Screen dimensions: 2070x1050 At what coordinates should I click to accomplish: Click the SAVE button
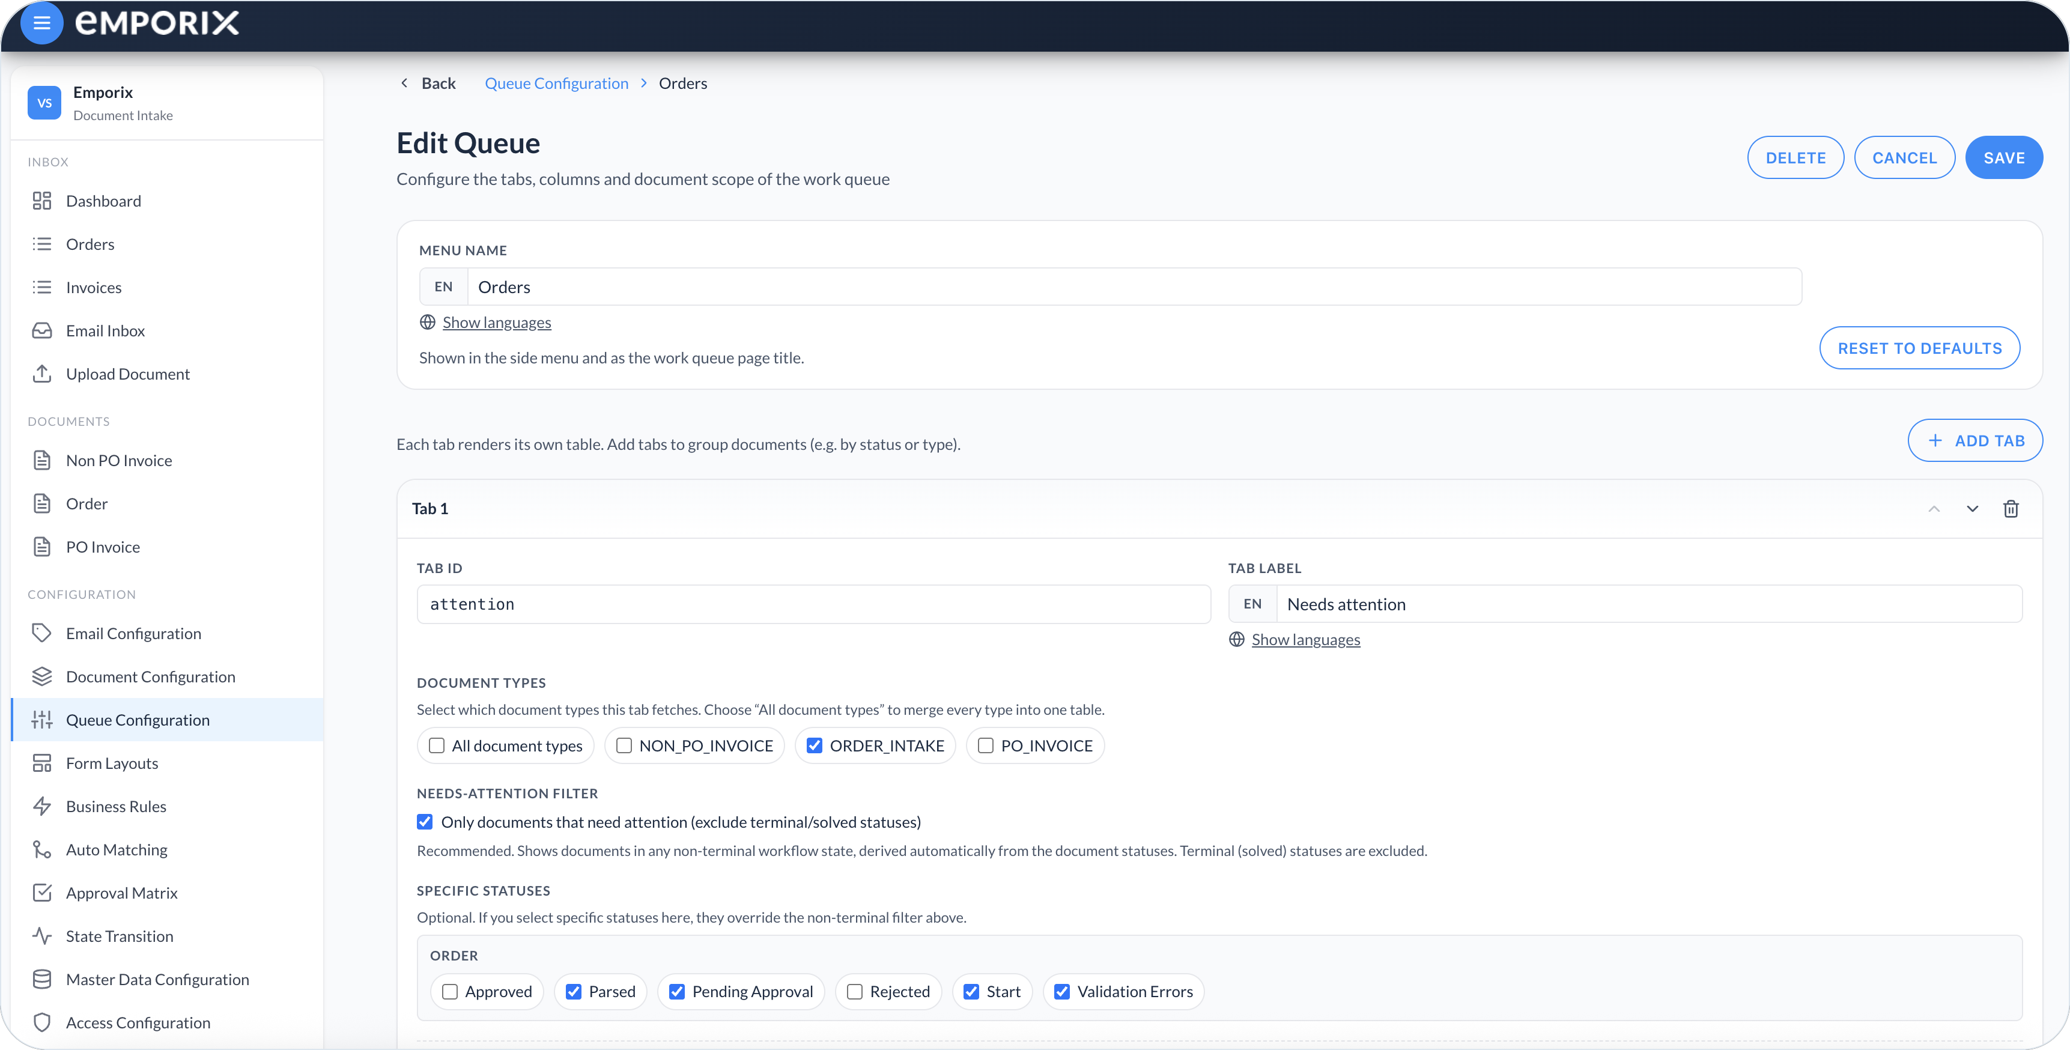click(x=2003, y=157)
